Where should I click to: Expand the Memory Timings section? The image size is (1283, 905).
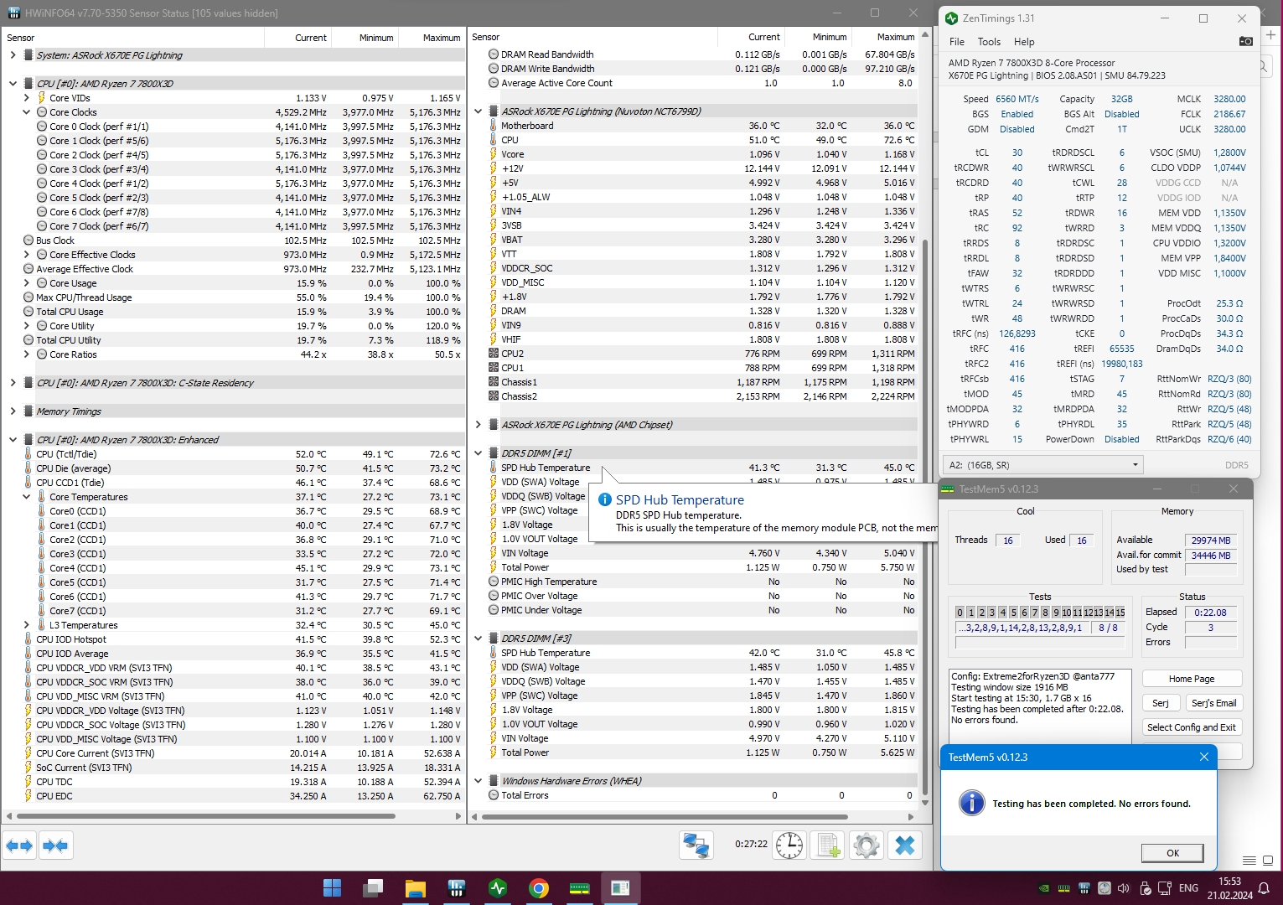13,411
